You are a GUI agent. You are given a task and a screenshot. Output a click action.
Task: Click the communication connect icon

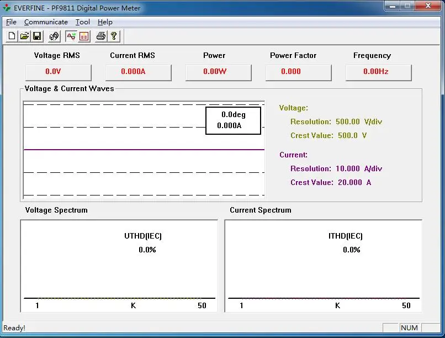54,36
